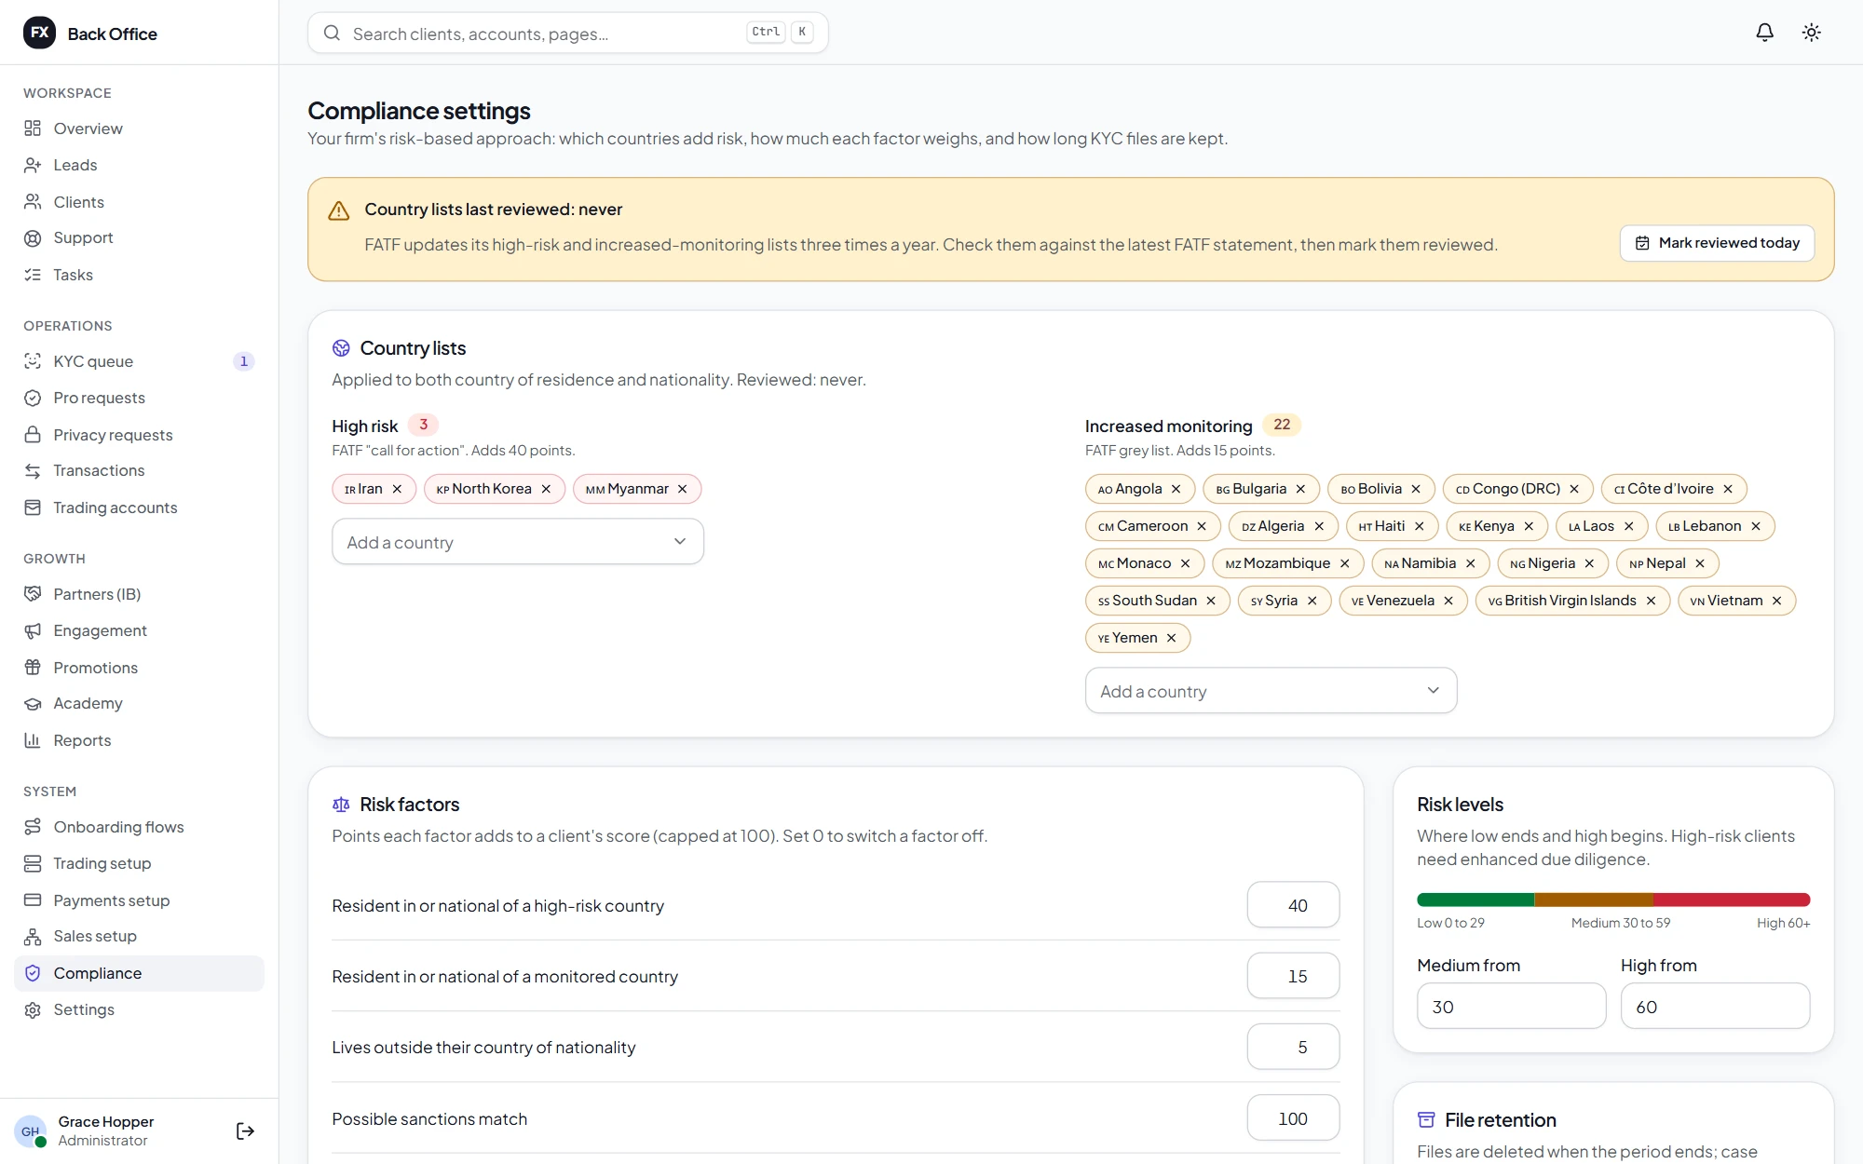Expand the high risk Add a country dropdown
This screenshot has width=1863, height=1164.
518,542
